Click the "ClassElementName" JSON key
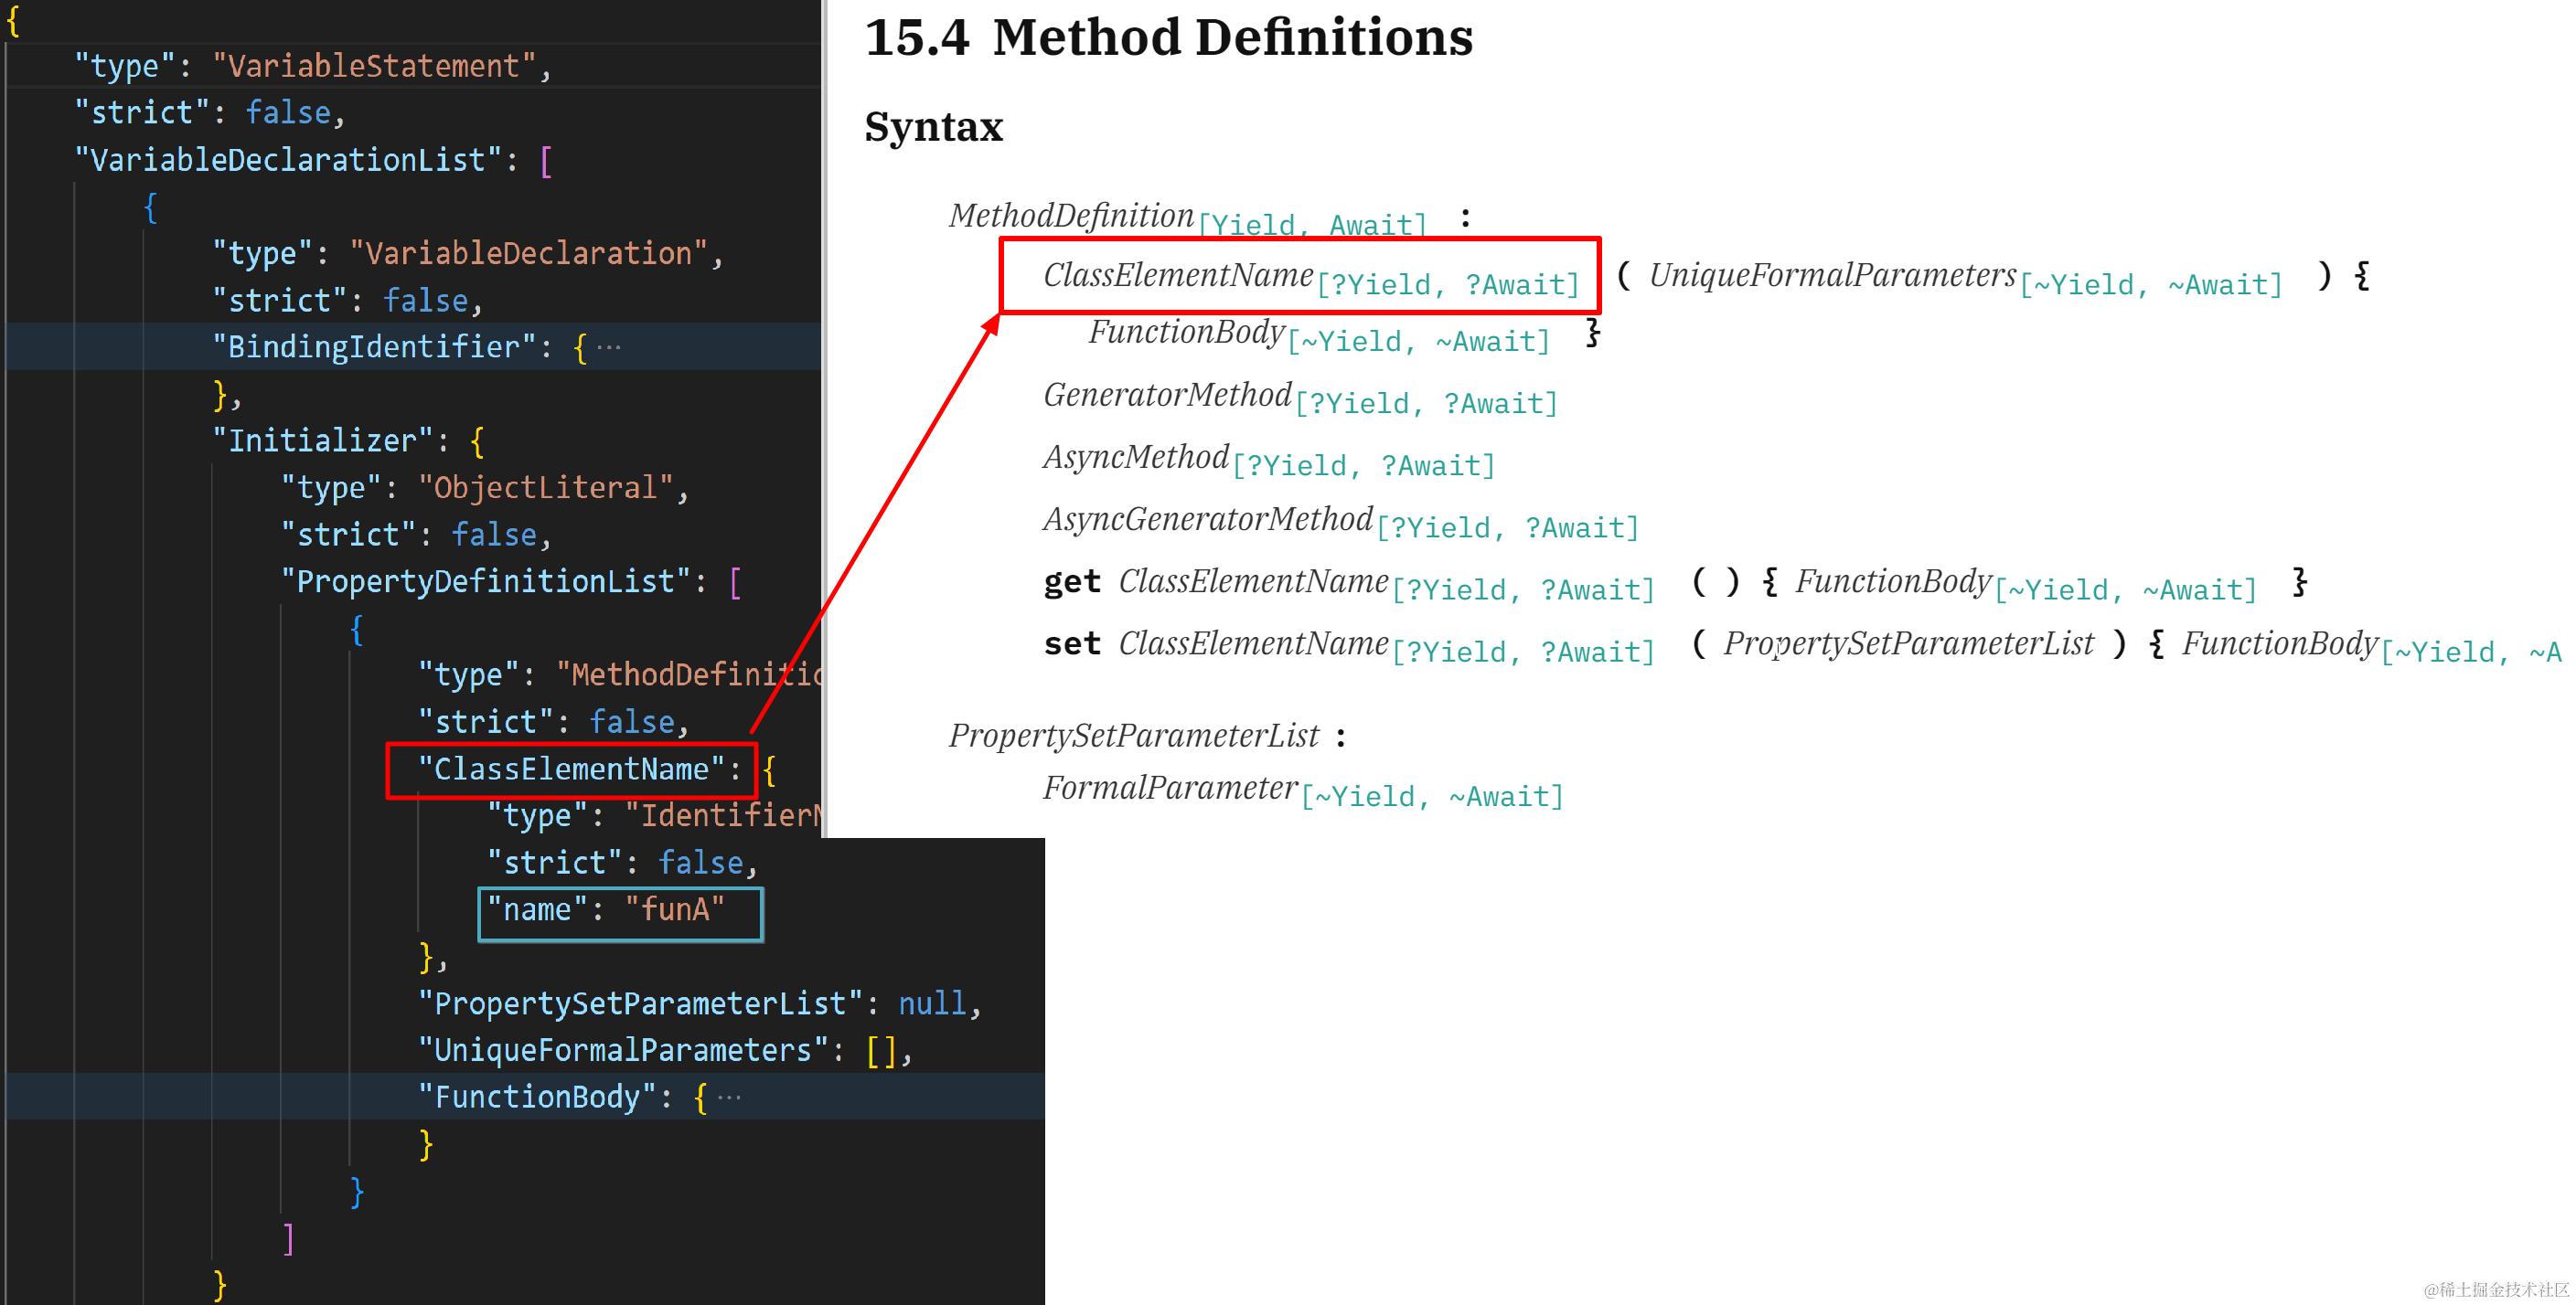Viewport: 2576px width, 1305px height. click(571, 769)
